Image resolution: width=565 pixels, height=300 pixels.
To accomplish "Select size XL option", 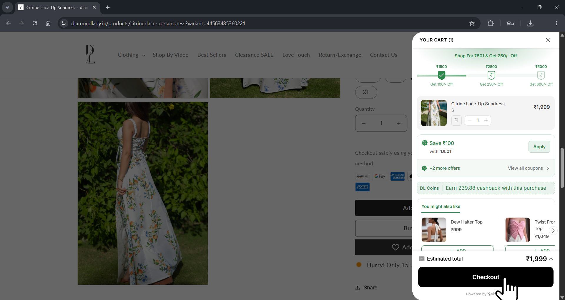I will [366, 92].
